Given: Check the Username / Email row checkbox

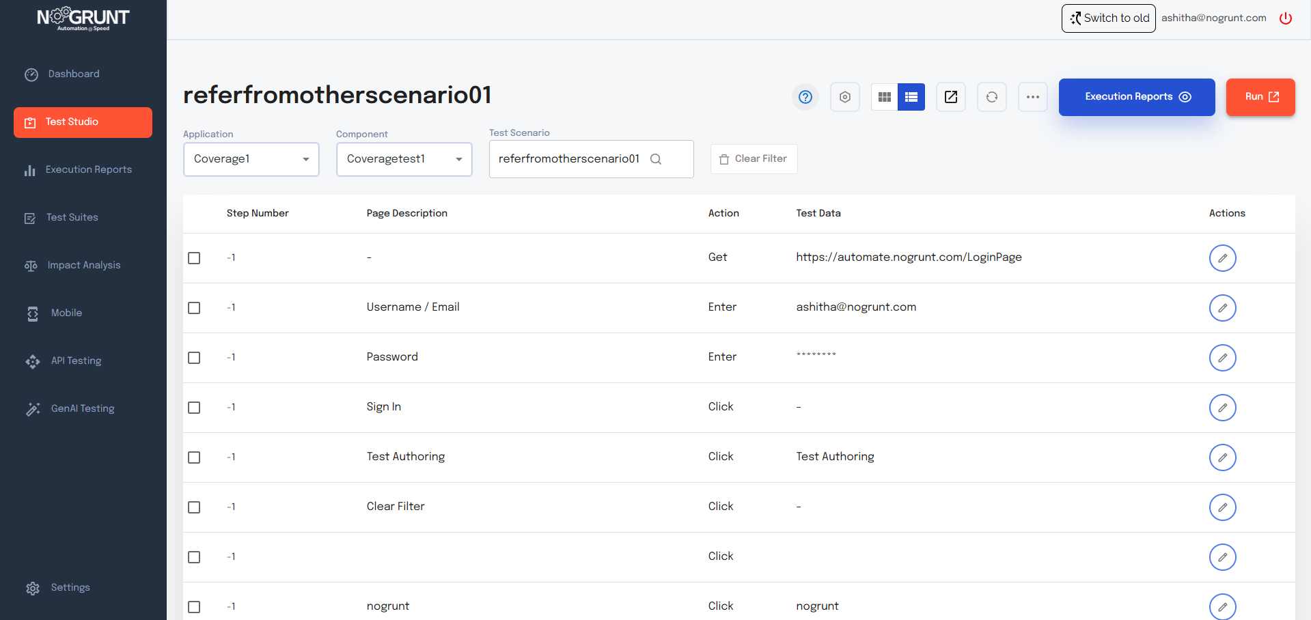Looking at the screenshot, I should click(x=194, y=308).
